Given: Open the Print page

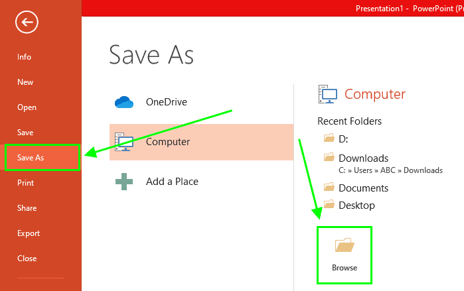Looking at the screenshot, I should pos(25,183).
